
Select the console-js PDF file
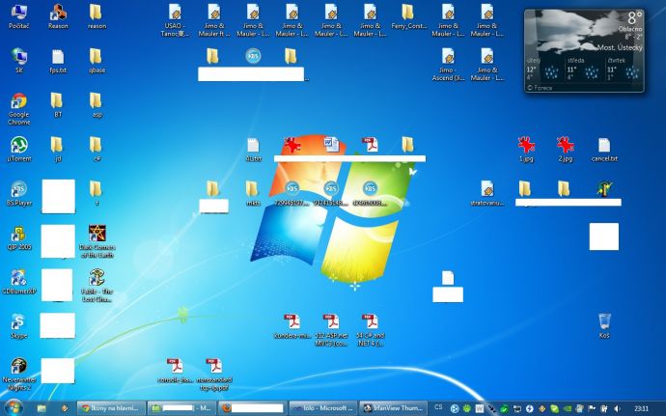tap(175, 370)
